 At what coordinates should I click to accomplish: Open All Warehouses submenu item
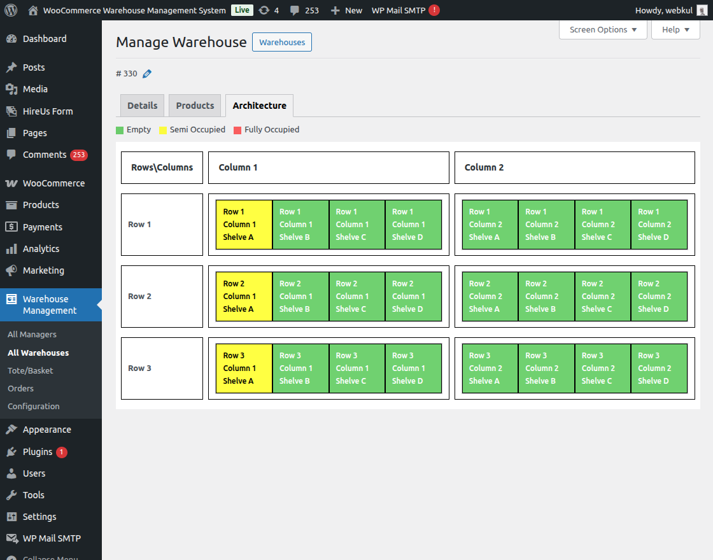[38, 353]
